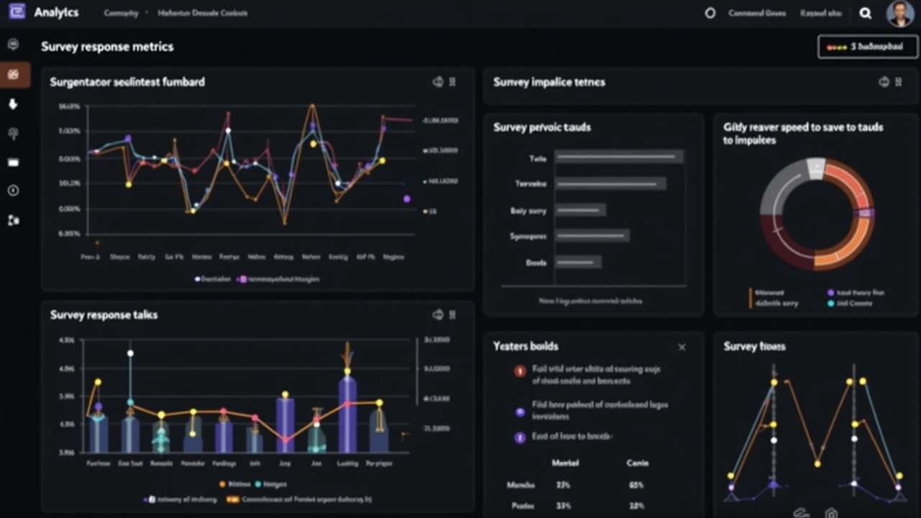Click the outlined button below the avatar
Screen dimensions: 921x518
(867, 47)
